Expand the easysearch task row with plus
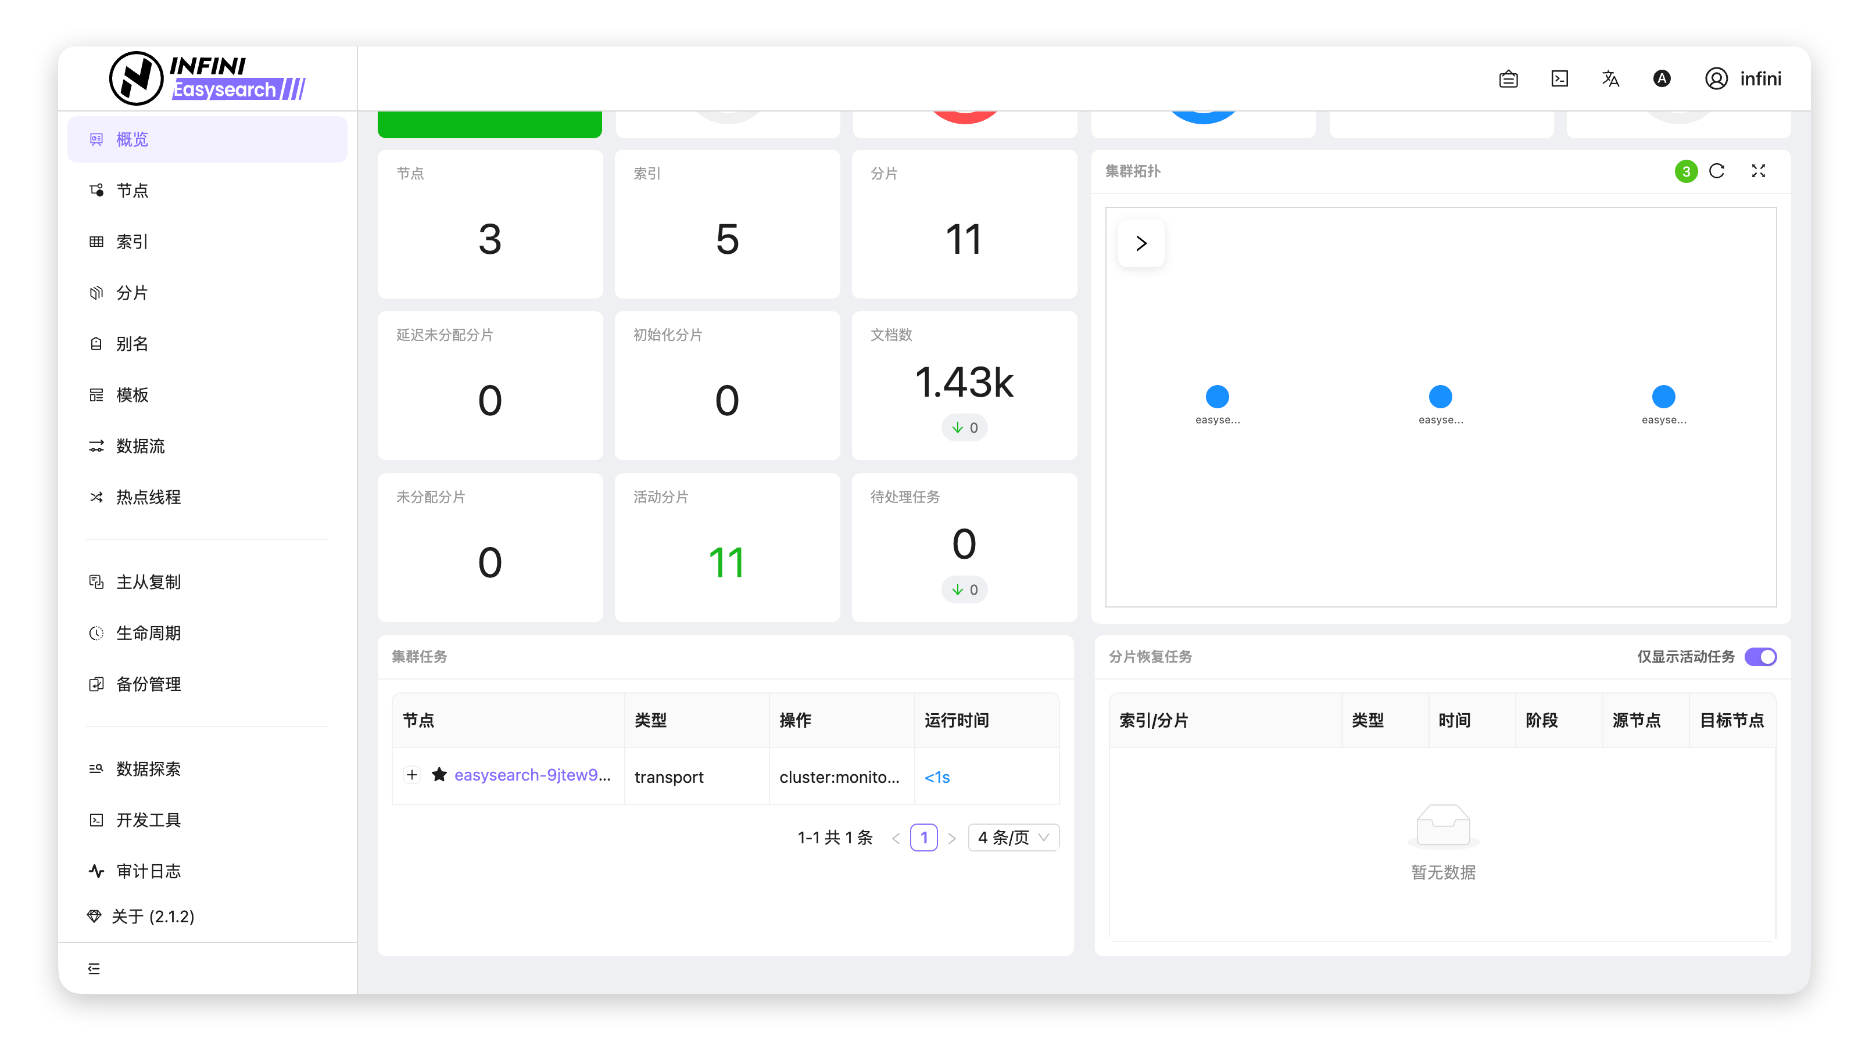The width and height of the screenshot is (1869, 1064). (413, 775)
